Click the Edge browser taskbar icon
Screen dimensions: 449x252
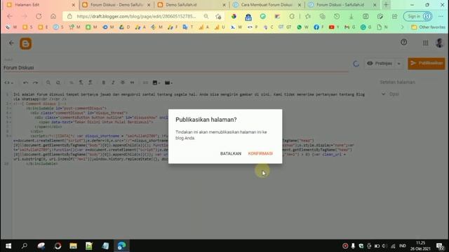tap(121, 246)
